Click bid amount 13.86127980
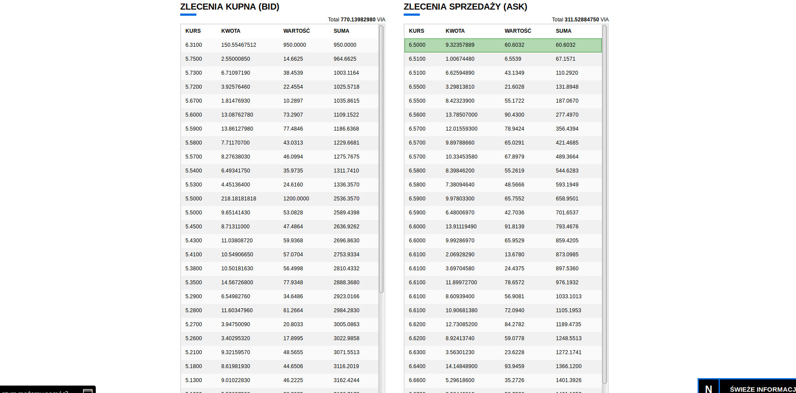This screenshot has width=796, height=393. [x=237, y=129]
